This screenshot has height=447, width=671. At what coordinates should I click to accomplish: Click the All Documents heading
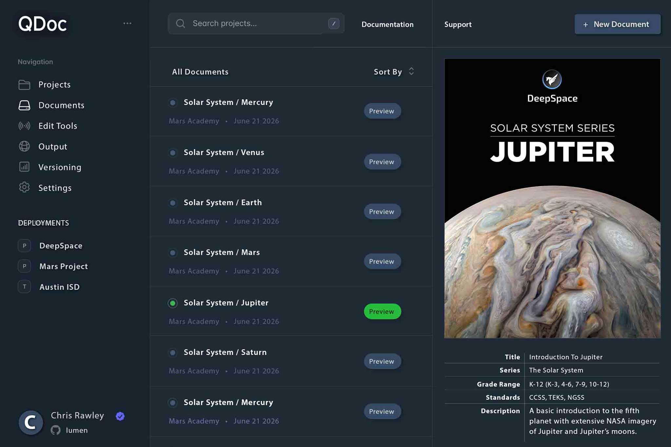(200, 72)
